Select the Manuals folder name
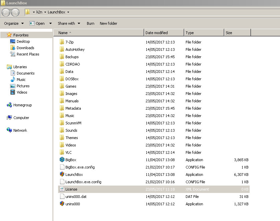280x221 pixels. click(x=72, y=101)
